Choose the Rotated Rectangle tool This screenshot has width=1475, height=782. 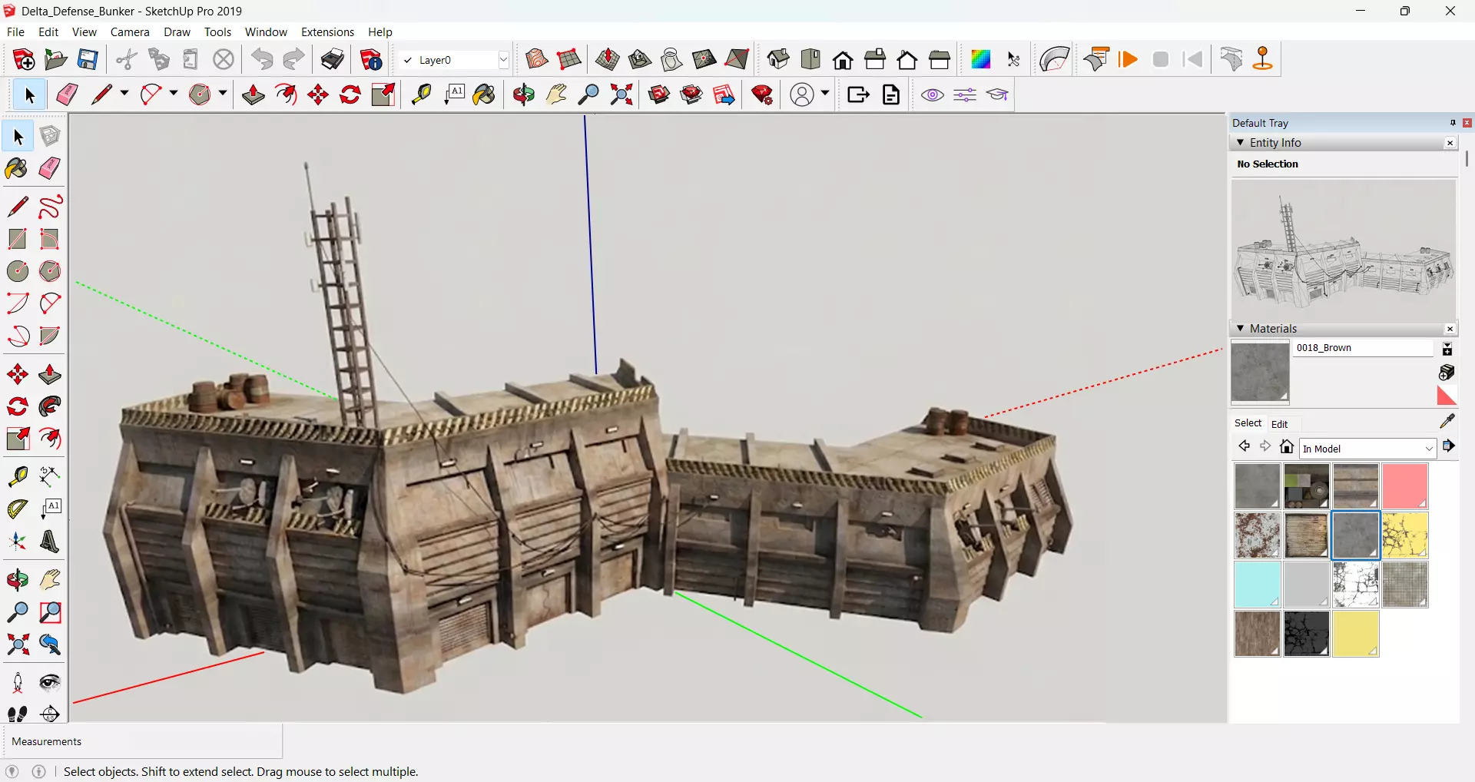[50, 239]
